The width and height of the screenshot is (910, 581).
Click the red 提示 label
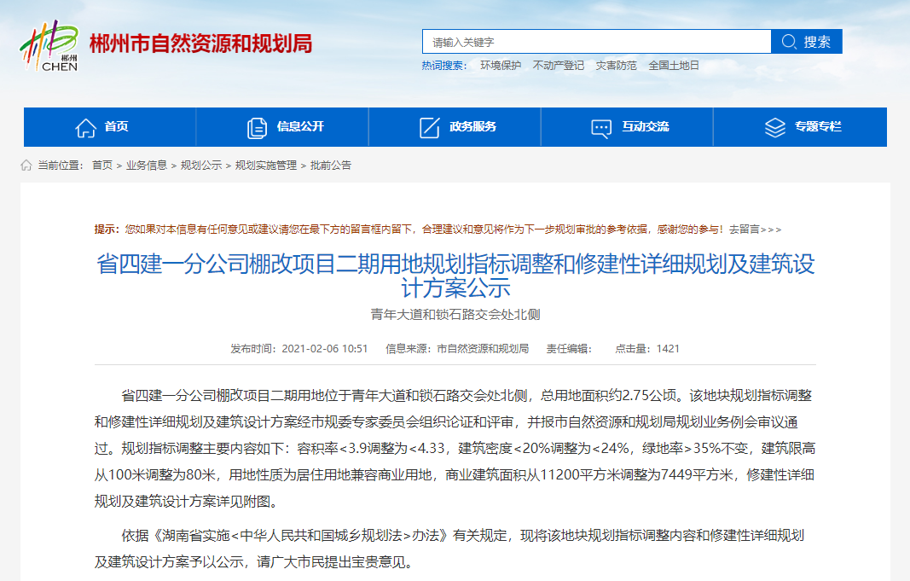(107, 229)
